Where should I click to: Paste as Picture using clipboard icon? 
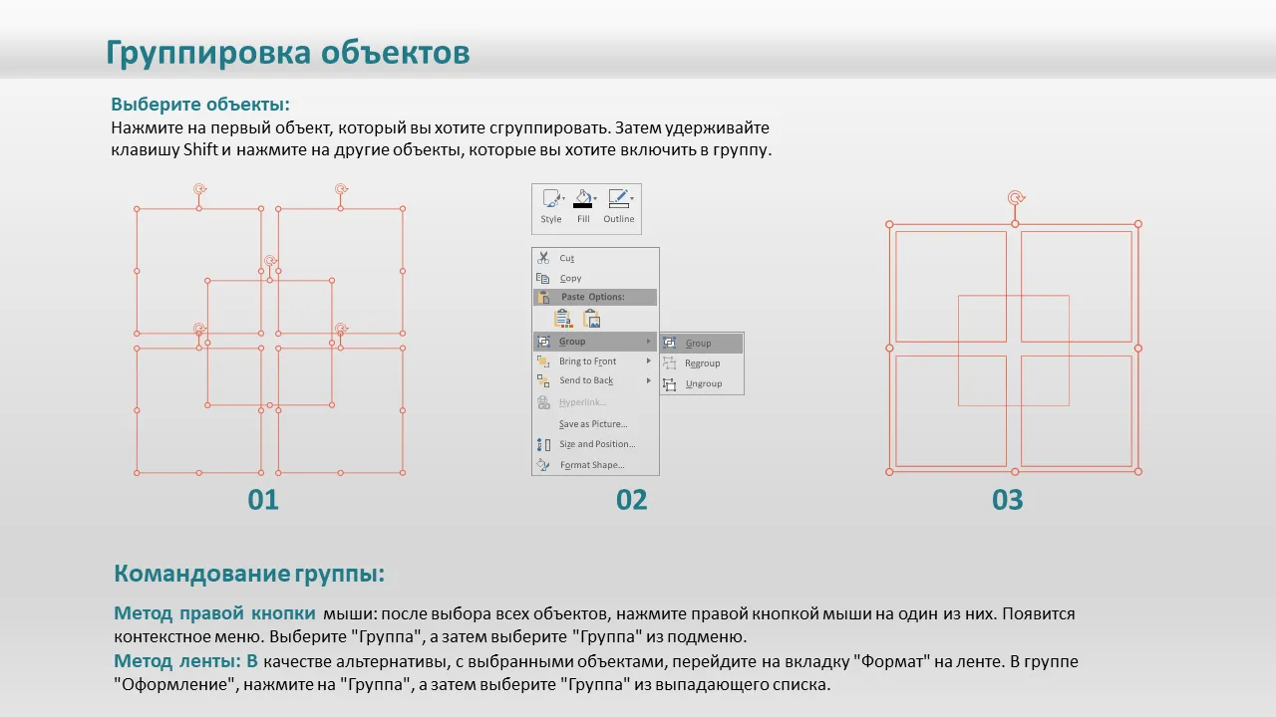592,320
